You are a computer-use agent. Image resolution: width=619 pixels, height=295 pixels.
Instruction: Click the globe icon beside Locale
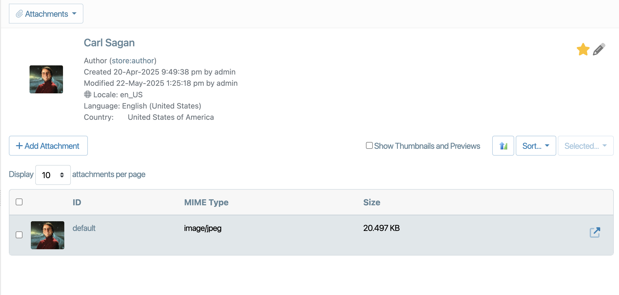88,94
